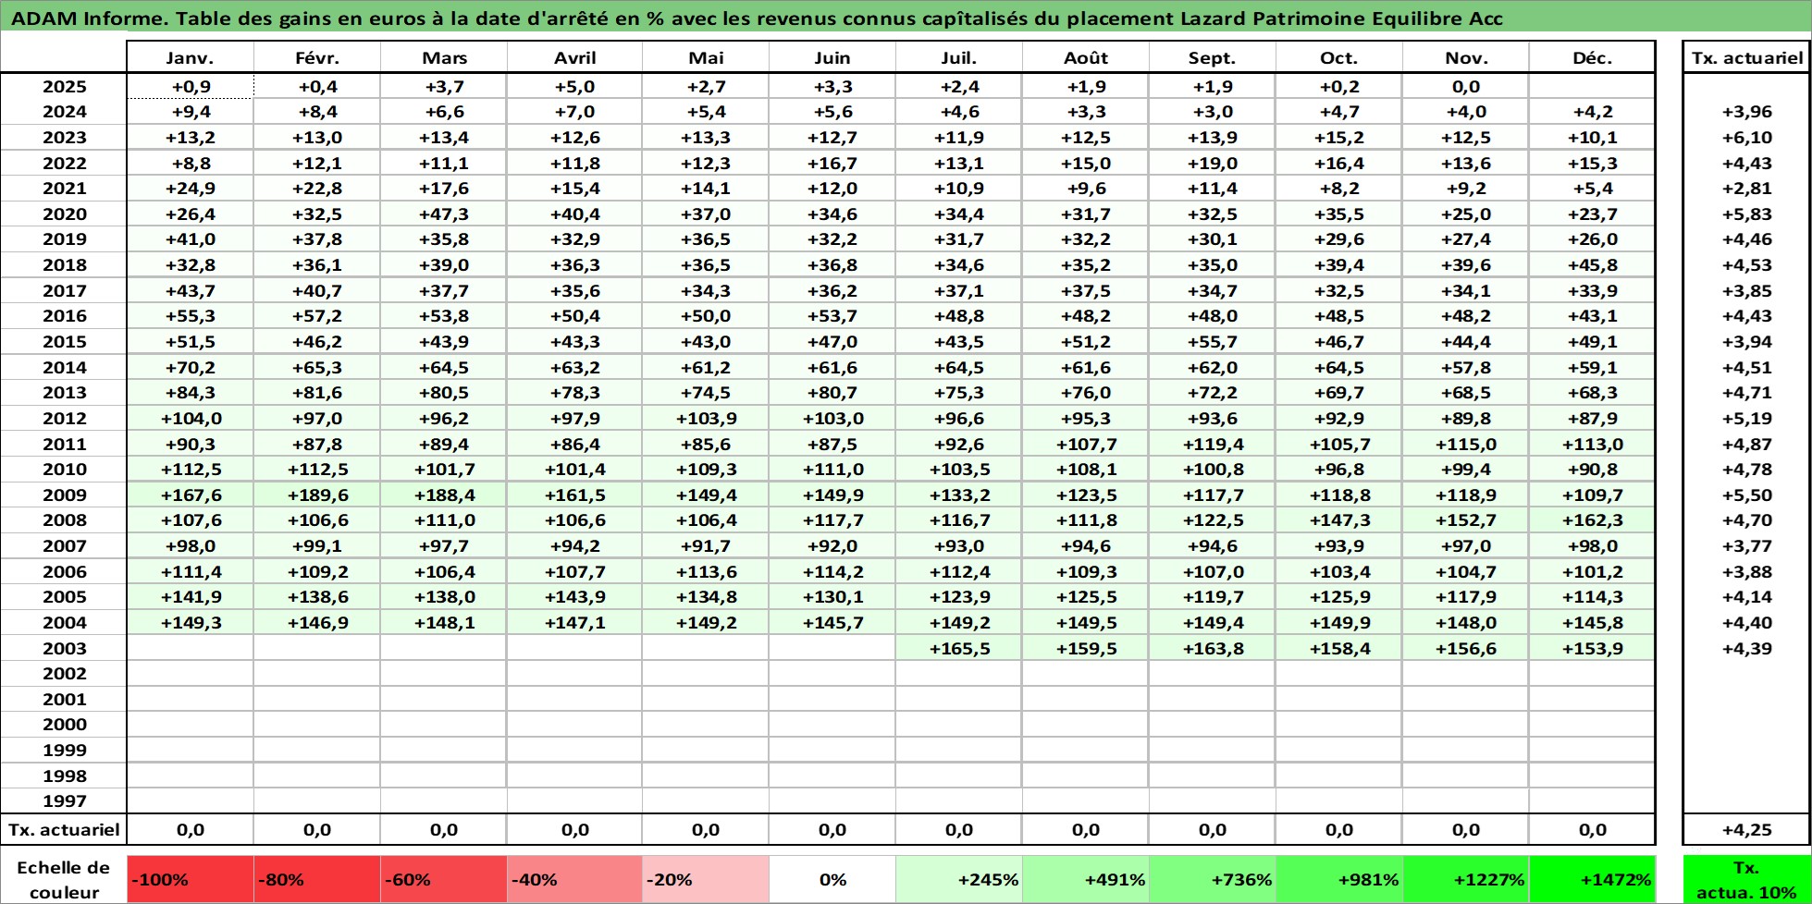
Task: Click the +736% green scale cell
Action: click(x=1212, y=879)
